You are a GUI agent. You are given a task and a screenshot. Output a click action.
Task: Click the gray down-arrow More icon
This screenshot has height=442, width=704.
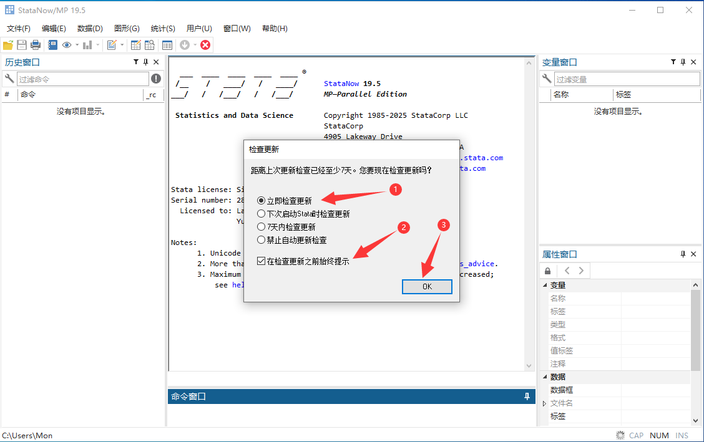(185, 45)
